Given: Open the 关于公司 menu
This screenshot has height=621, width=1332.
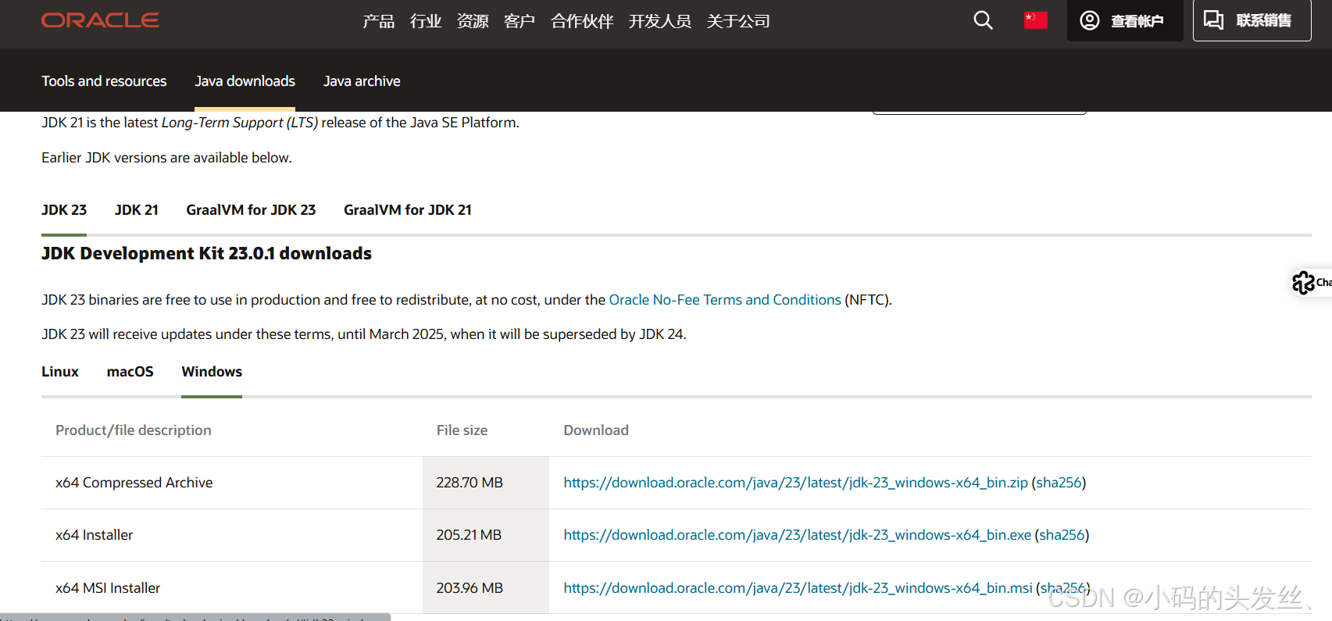Looking at the screenshot, I should (738, 21).
